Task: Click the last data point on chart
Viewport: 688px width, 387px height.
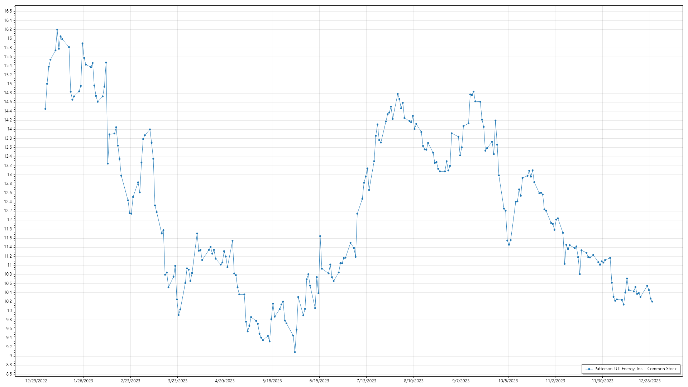Action: pos(652,302)
